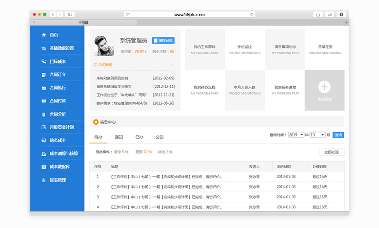Click the browser share icon
The width and height of the screenshot is (379, 228).
tap(318, 15)
